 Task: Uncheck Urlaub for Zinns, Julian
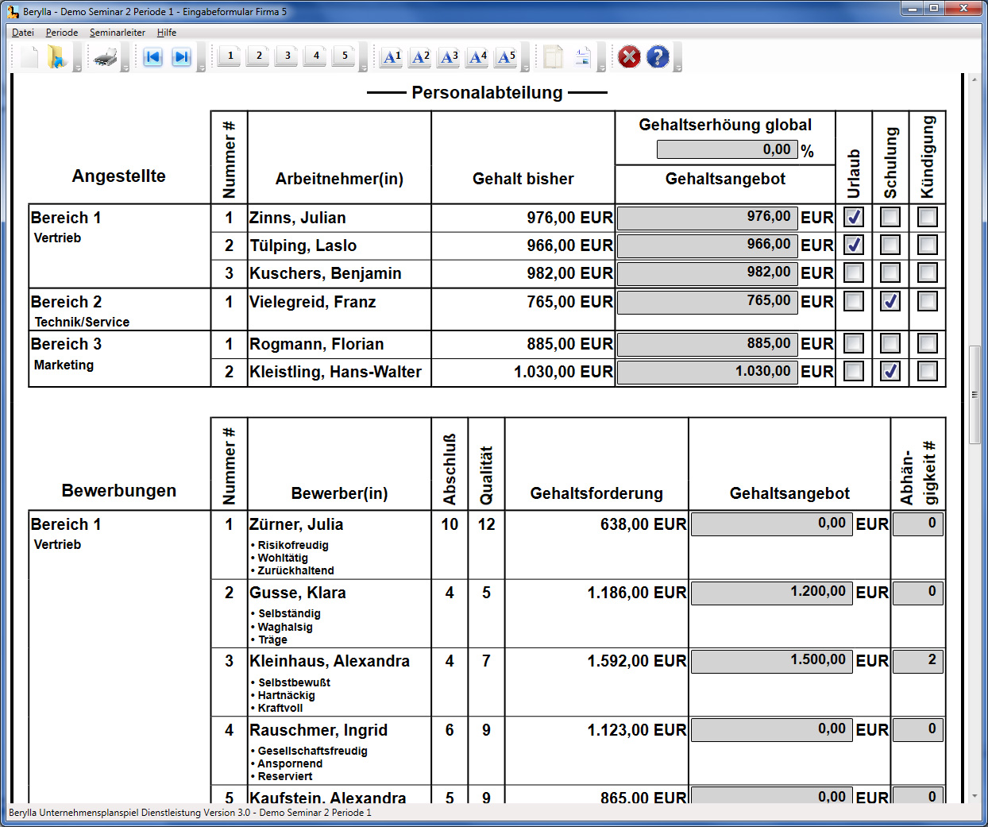(854, 217)
